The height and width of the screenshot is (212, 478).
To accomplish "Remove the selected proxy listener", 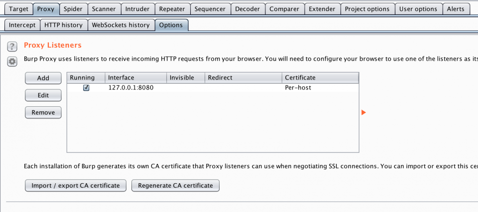I will point(43,113).
